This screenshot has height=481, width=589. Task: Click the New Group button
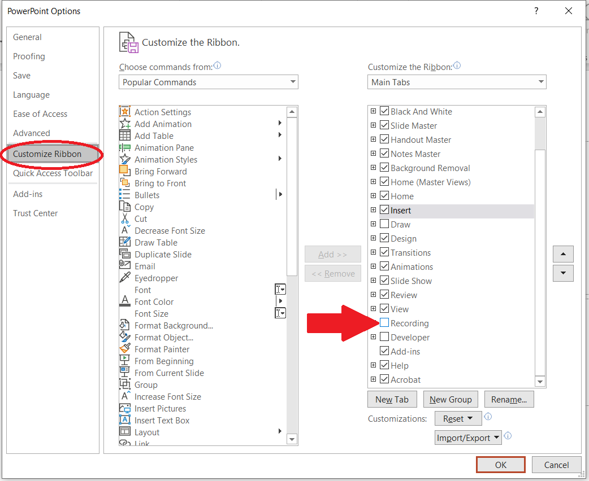451,399
